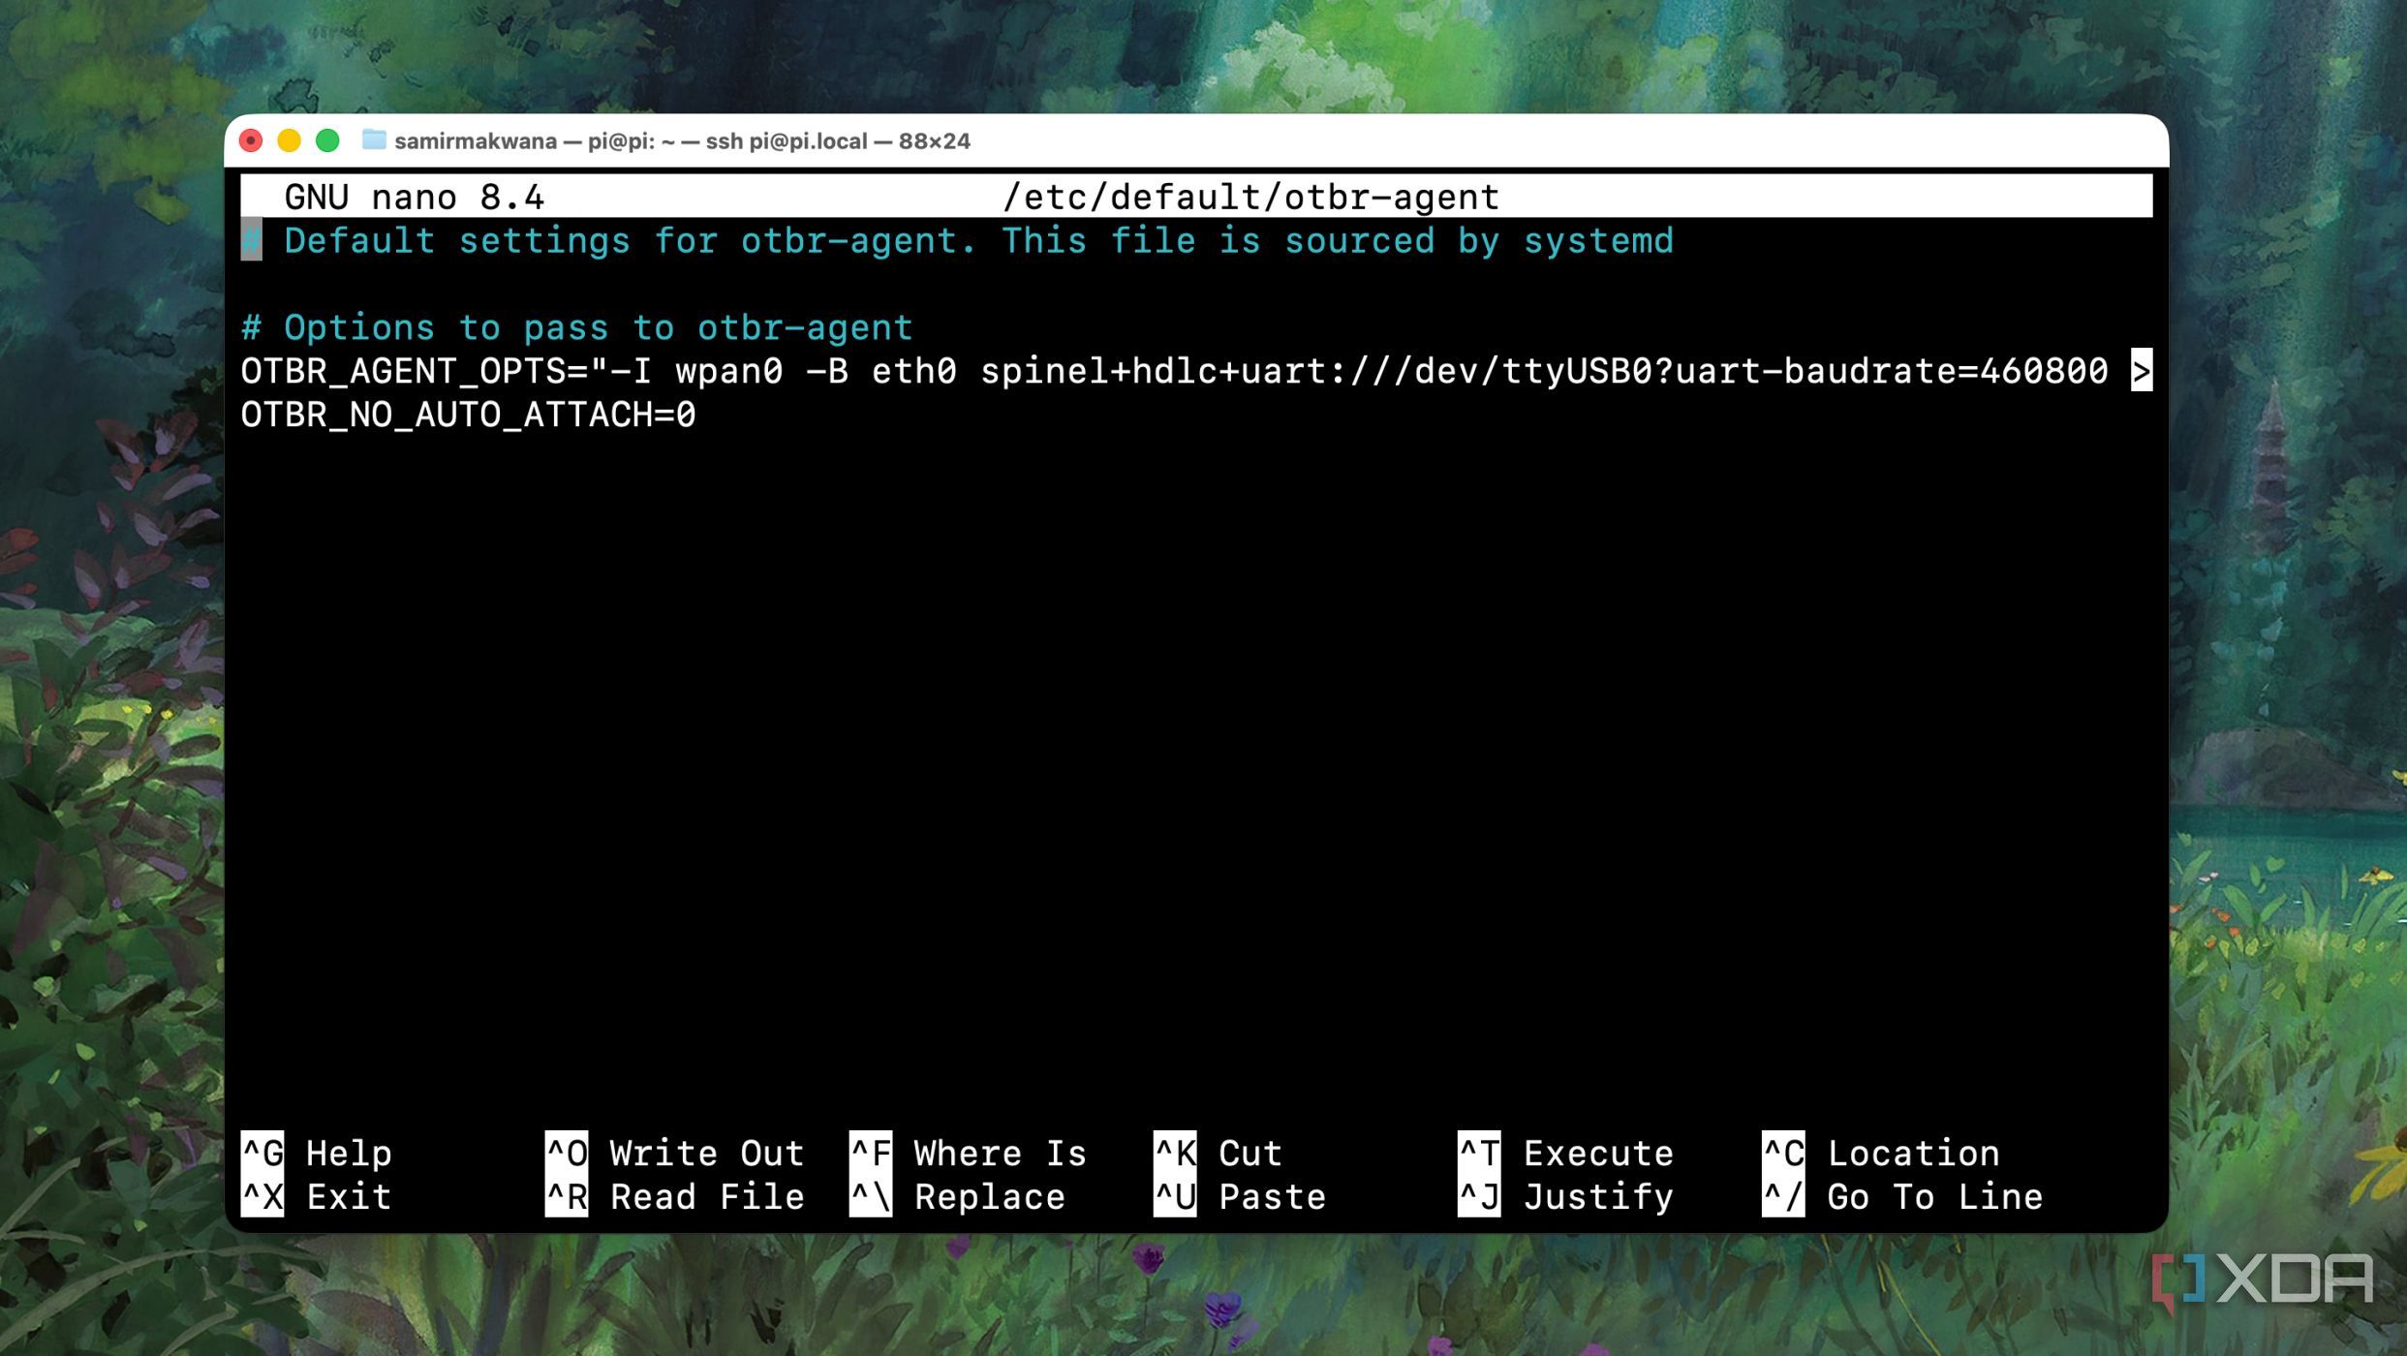Click the folder icon in title bar
This screenshot has width=2407, height=1356.
[374, 140]
